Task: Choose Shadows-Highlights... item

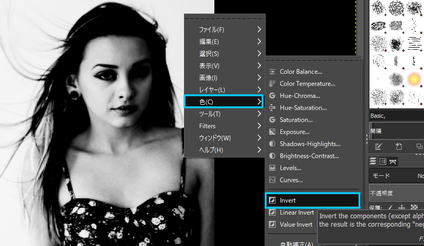Action: click(x=313, y=143)
